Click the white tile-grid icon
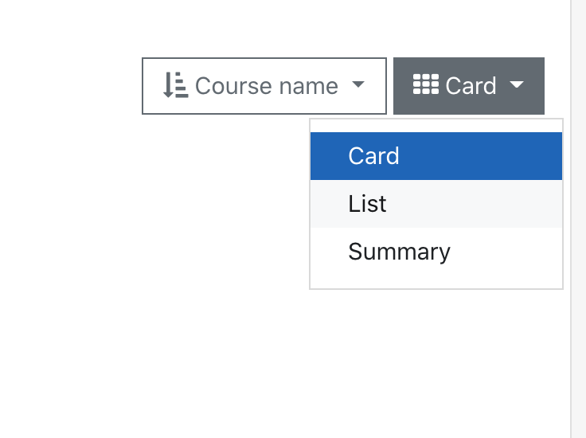The image size is (586, 438). click(426, 84)
